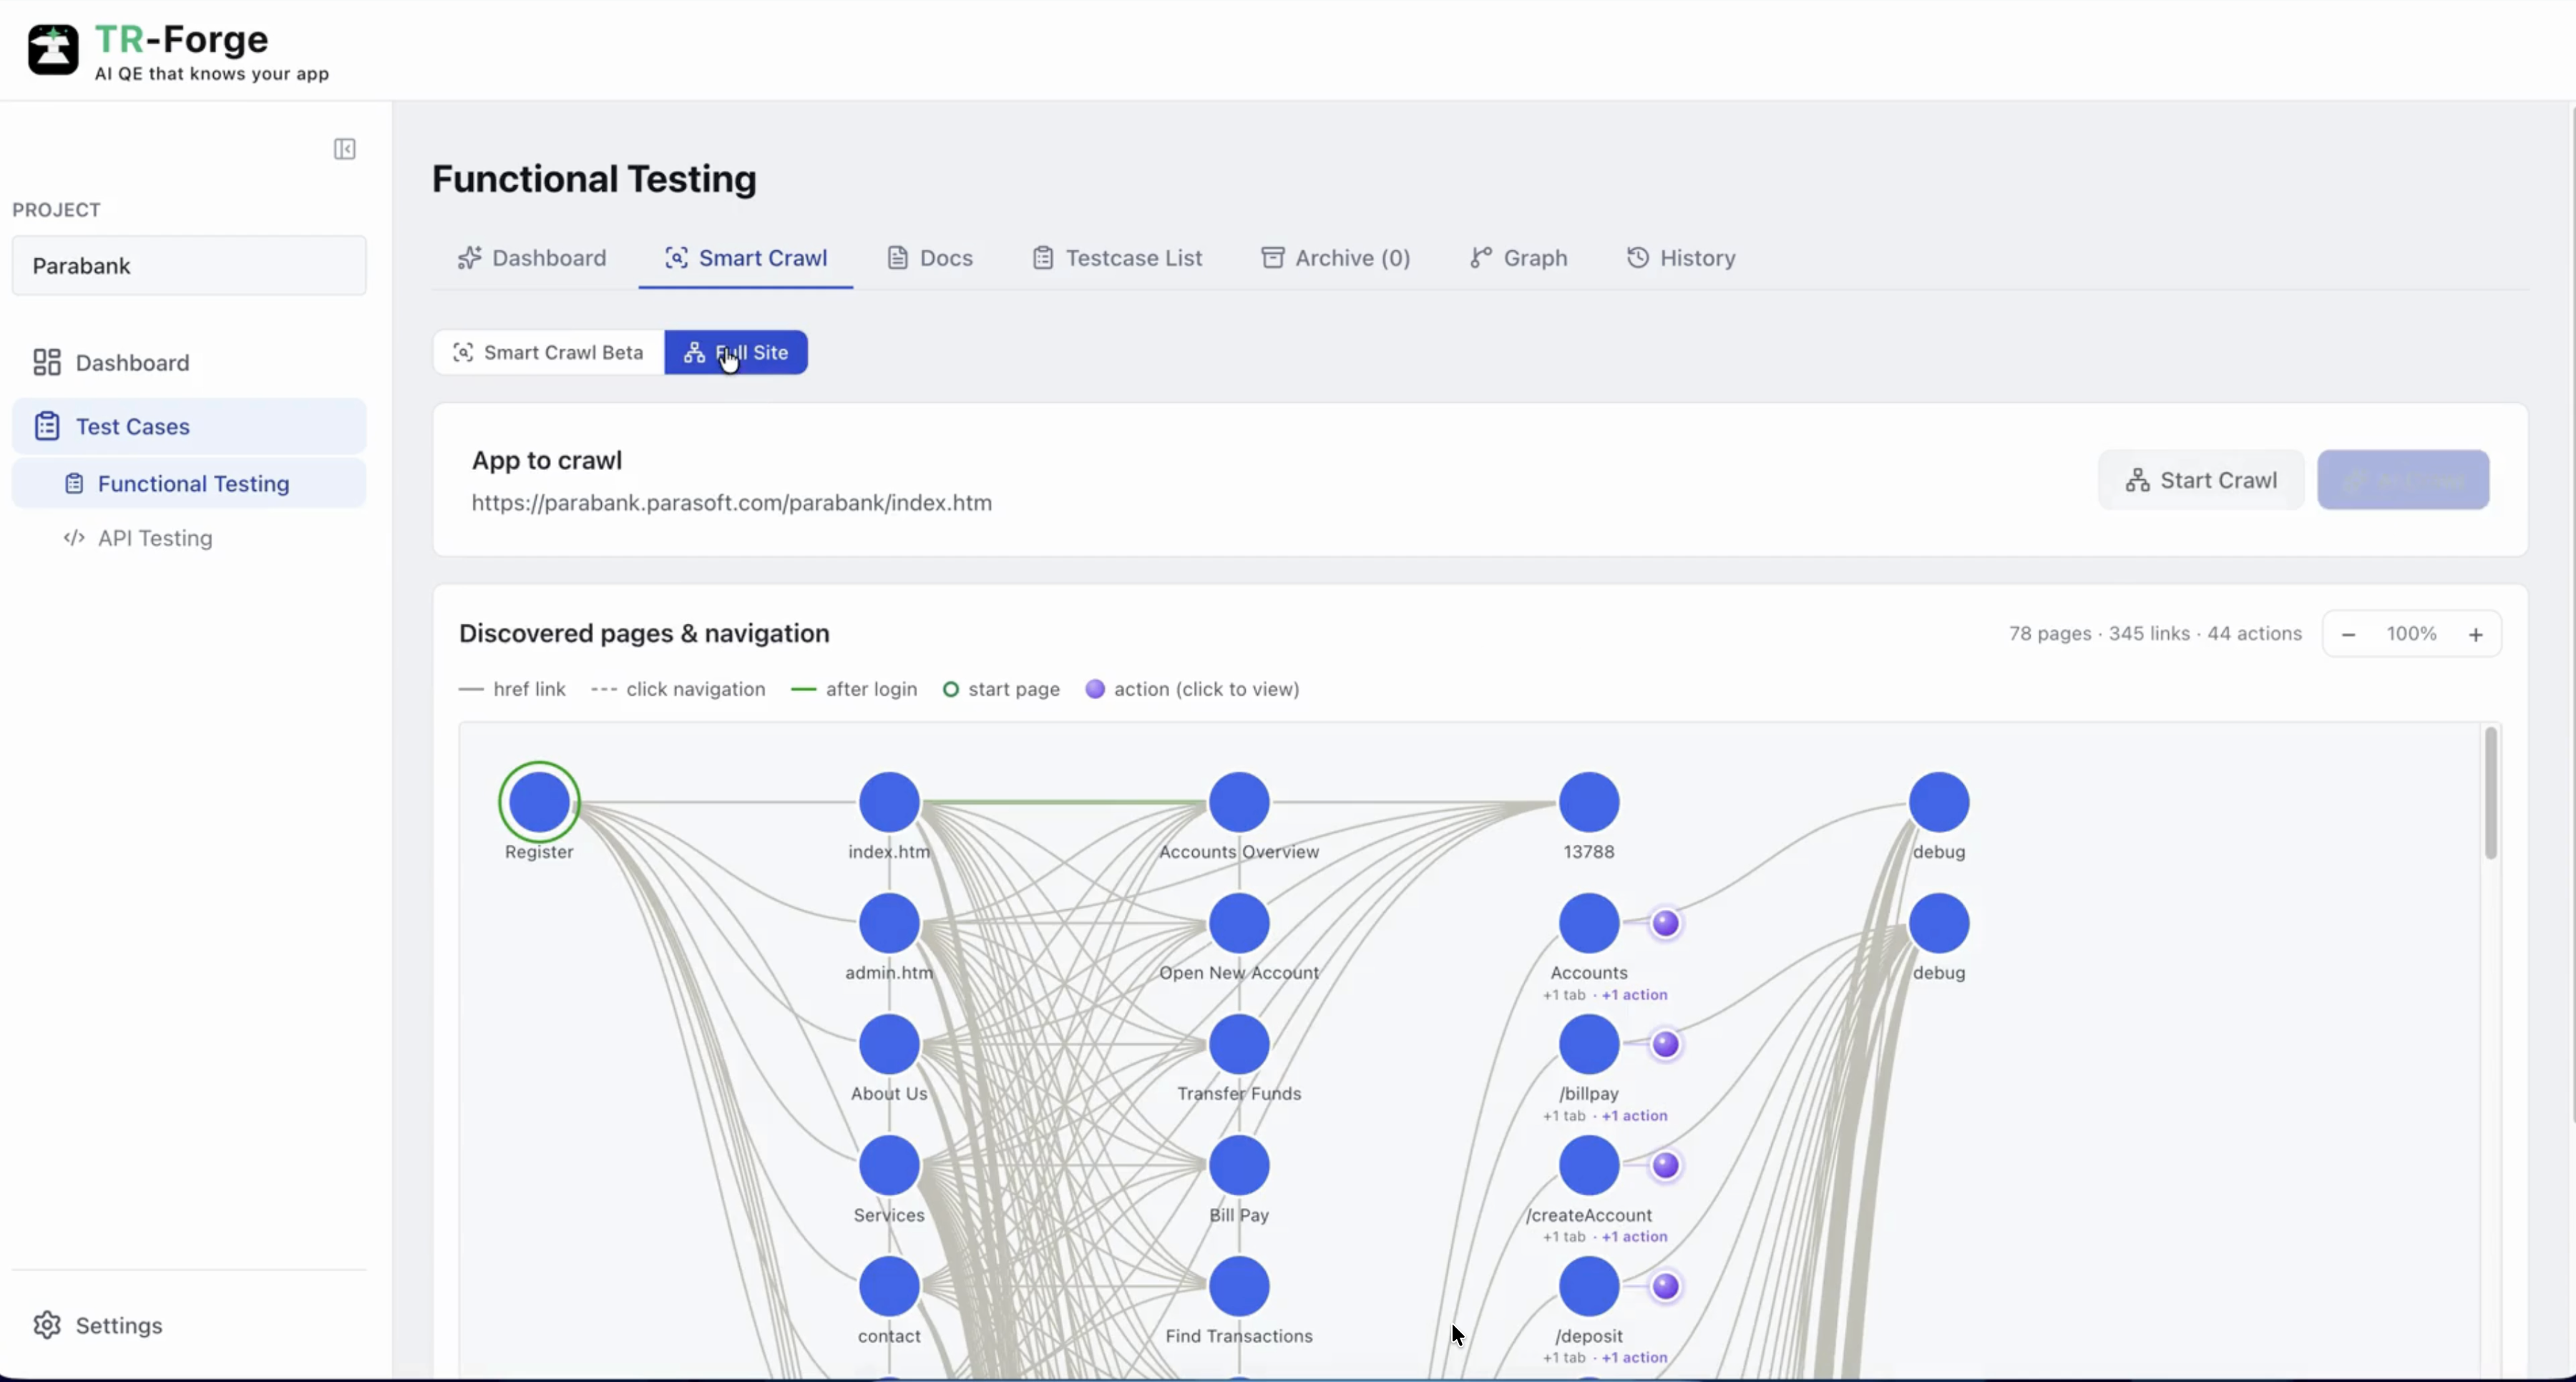Click the 13788 graph node
Screen dimensions: 2576x1382
1589,802
